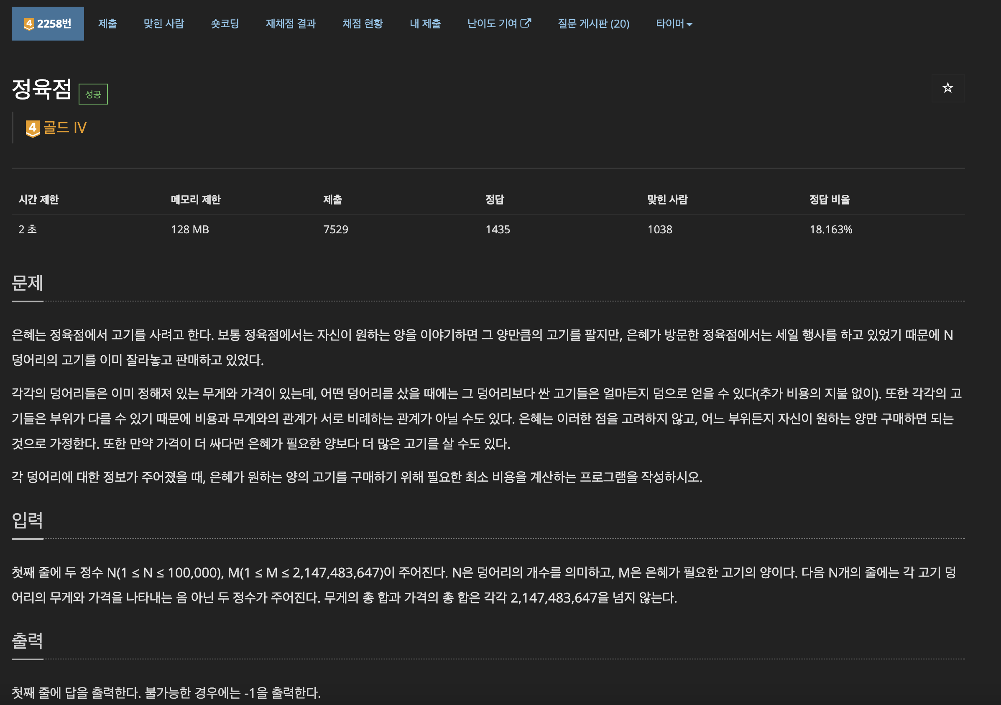This screenshot has width=1001, height=705.
Task: Click the green 성공 status label
Action: point(93,94)
